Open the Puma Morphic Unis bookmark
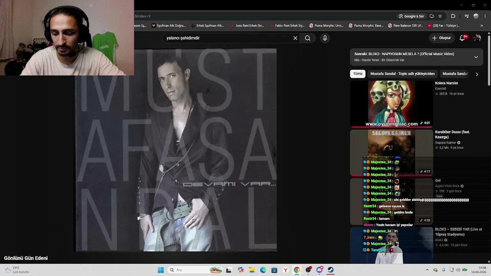This screenshot has height=276, width=491. pos(327,26)
